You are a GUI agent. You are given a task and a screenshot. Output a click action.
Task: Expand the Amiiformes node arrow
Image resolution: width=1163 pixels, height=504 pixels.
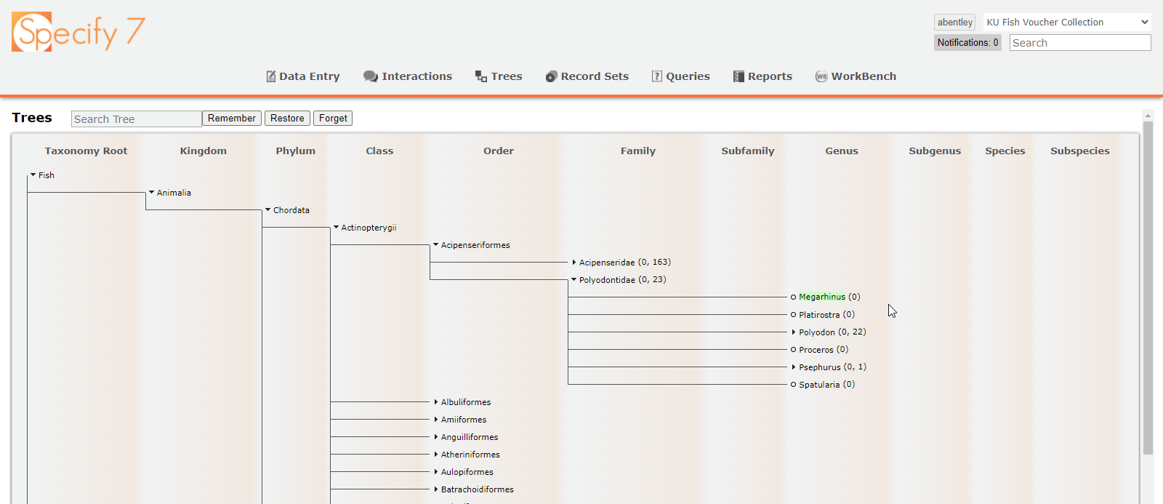coord(436,420)
